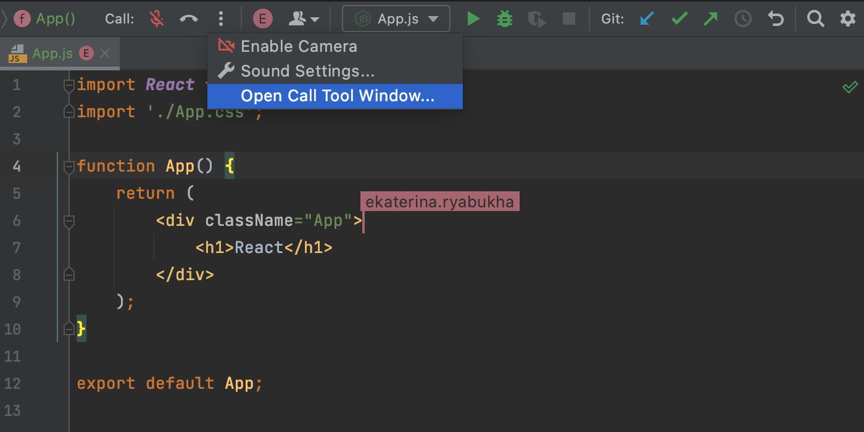The width and height of the screenshot is (864, 432).
Task: Unmute the microphone in the call toolbar
Action: 157,19
